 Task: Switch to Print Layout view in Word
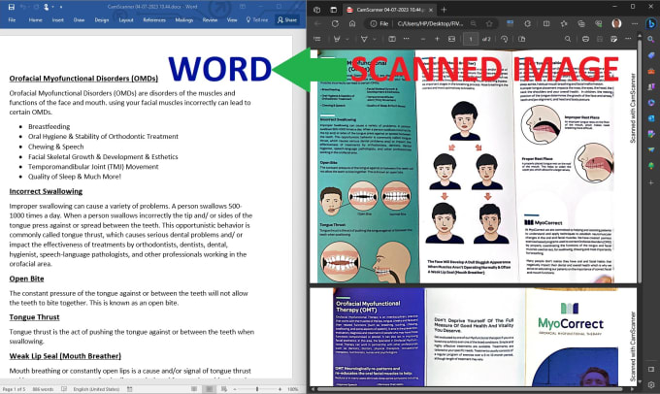point(209,389)
